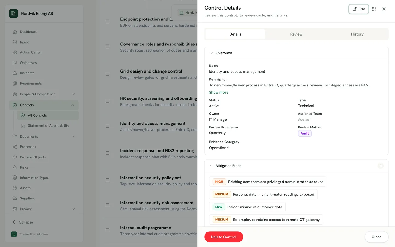
Task: Expand the Documents menu chevron
Action: click(x=73, y=136)
